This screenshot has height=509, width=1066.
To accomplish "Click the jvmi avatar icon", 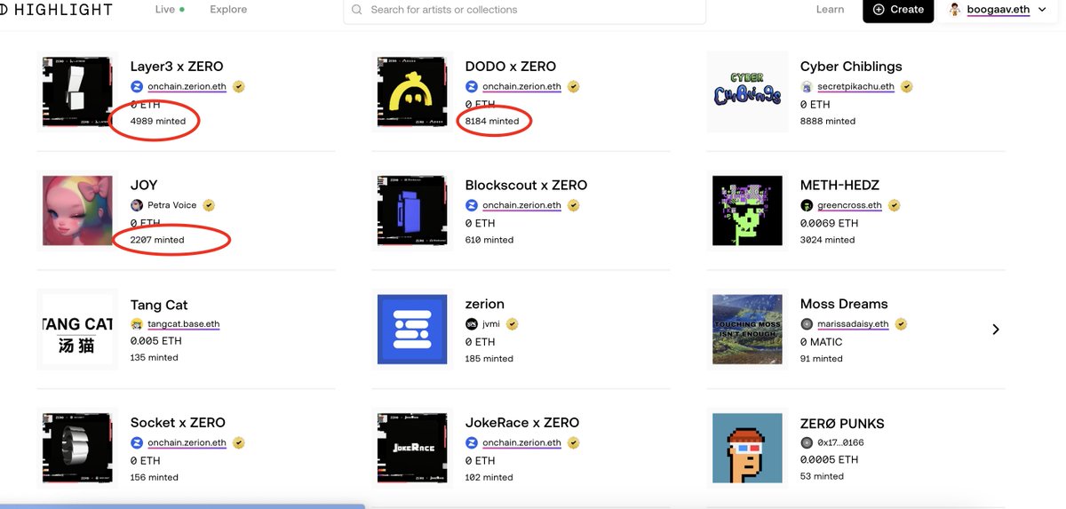I will (x=472, y=324).
